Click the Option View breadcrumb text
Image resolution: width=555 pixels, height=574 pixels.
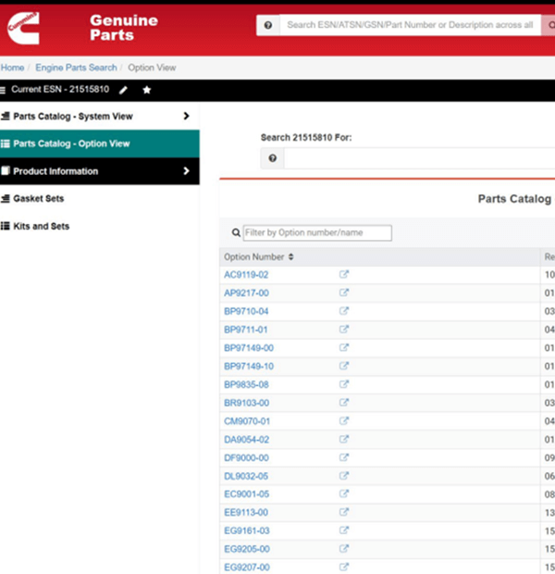click(152, 68)
